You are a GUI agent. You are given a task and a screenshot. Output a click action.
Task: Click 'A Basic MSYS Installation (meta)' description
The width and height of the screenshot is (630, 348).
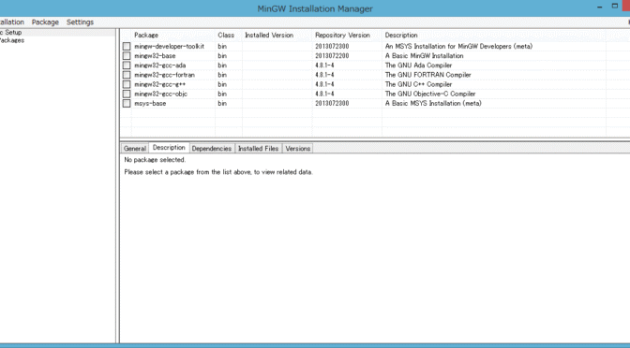pos(433,104)
